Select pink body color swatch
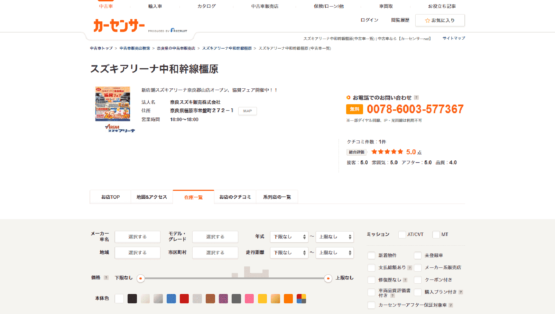Screen dimensions: 555x314 coord(249,299)
